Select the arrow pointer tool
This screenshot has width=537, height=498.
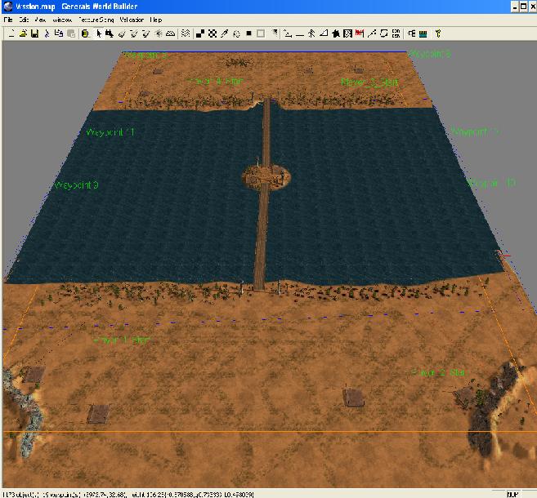point(98,33)
